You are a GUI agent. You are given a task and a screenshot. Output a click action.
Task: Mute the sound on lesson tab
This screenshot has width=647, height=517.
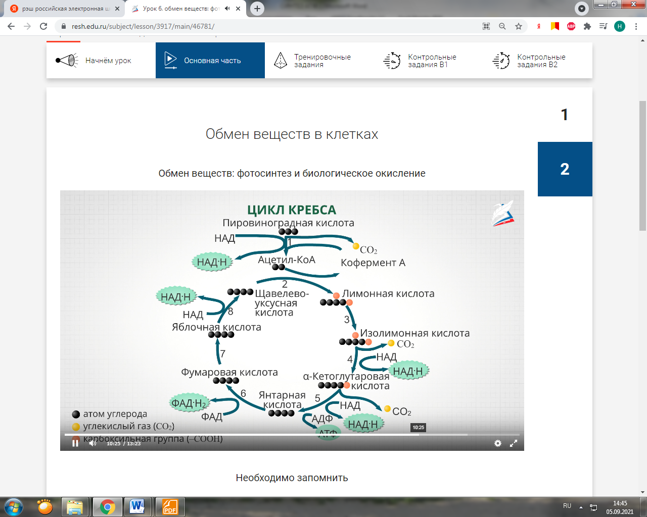point(227,9)
